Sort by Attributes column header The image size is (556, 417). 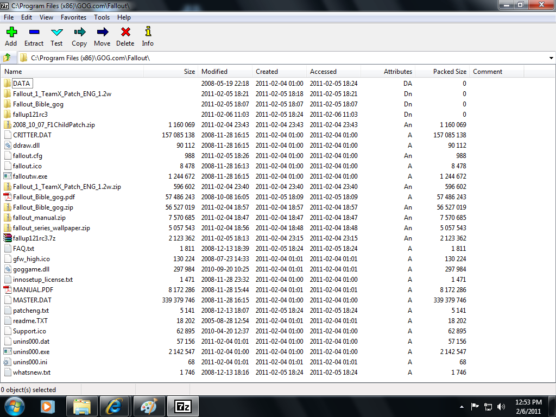(x=388, y=72)
